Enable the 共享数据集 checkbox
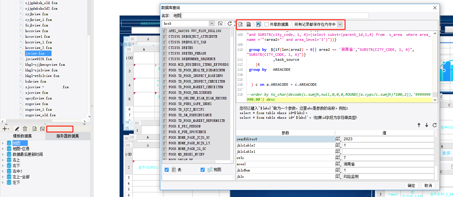The image size is (453, 197). coord(267,24)
